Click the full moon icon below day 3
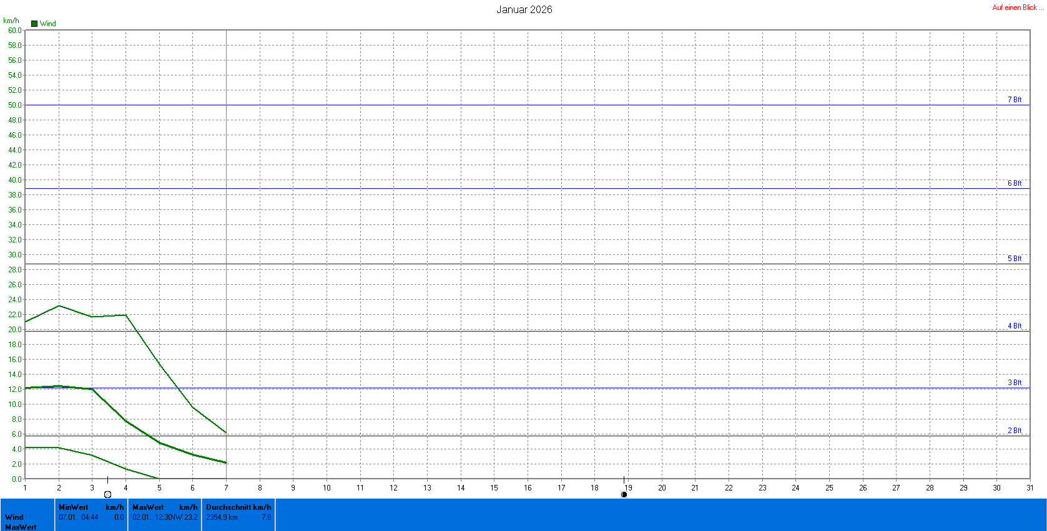Viewport: 1047px width, 531px height. tap(107, 494)
